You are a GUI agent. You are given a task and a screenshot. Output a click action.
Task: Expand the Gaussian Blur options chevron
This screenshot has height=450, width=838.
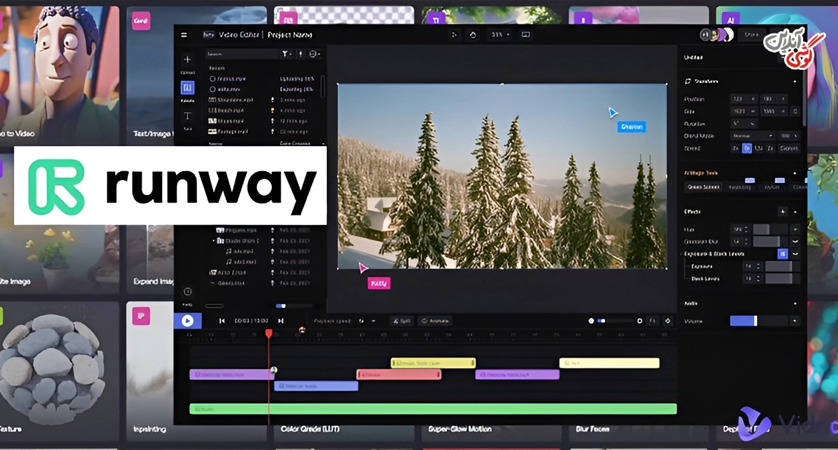tap(795, 241)
